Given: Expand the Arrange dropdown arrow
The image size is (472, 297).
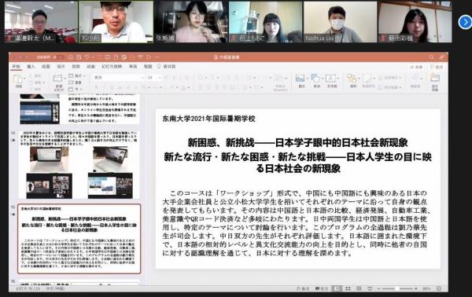Looking at the screenshot, I should [359, 79].
